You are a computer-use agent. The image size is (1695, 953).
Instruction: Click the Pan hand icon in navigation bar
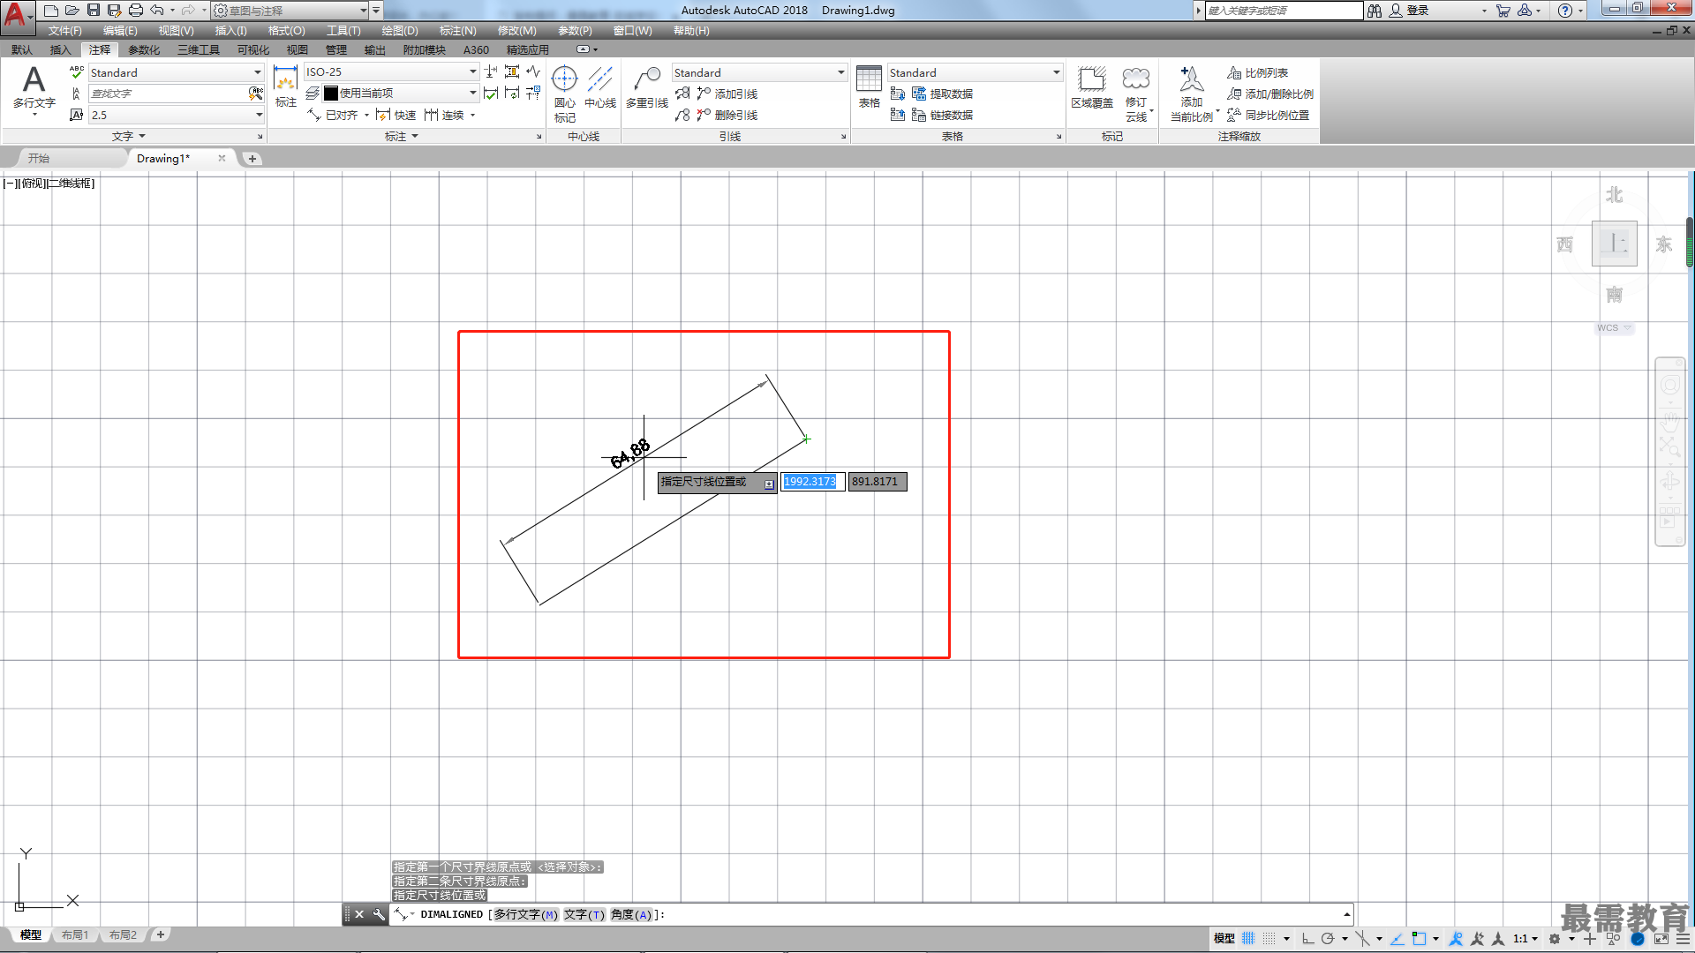pos(1669,421)
